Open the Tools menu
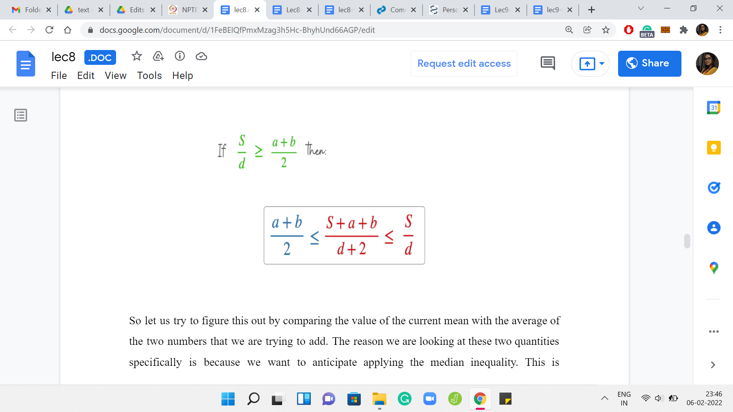The image size is (733, 412). 149,76
